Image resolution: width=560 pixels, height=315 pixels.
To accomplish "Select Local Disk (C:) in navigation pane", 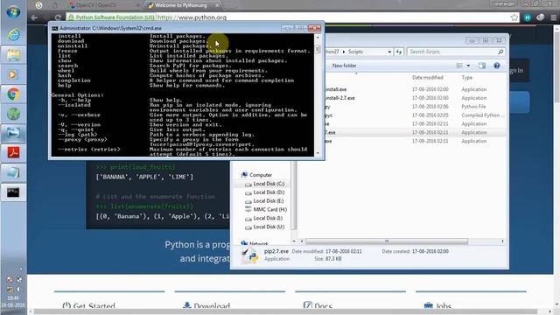I will (264, 184).
